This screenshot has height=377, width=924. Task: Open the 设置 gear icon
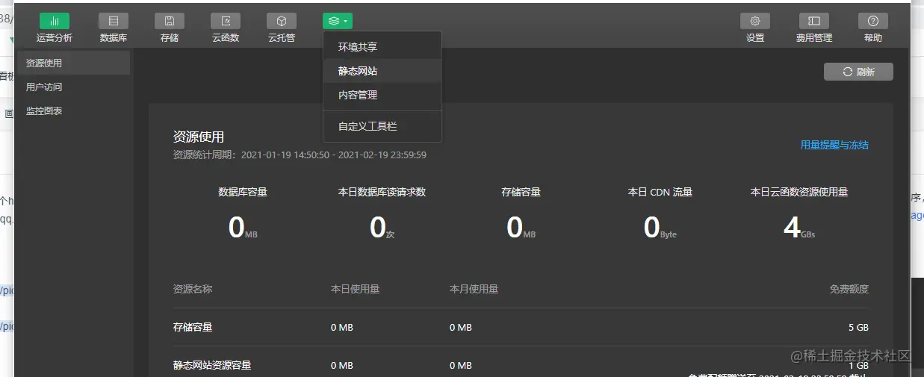[x=755, y=21]
